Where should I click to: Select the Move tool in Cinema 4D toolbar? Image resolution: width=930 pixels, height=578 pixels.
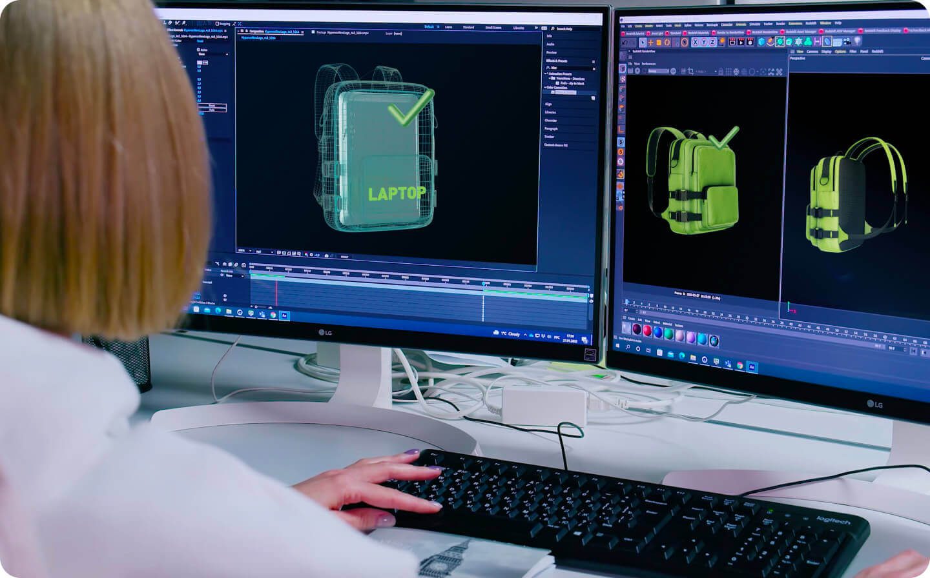pos(650,43)
